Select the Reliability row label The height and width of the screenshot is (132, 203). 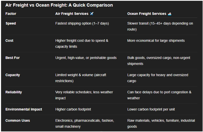[14, 92]
